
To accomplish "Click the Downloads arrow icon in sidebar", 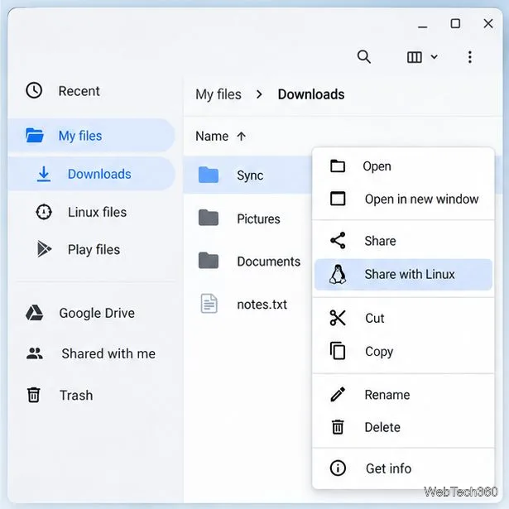I will pos(44,174).
